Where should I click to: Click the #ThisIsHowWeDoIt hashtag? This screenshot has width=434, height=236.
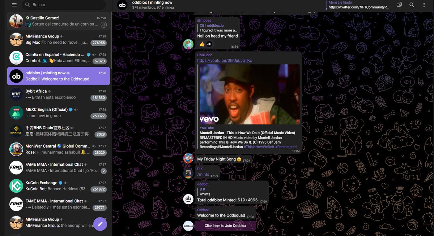(259, 147)
